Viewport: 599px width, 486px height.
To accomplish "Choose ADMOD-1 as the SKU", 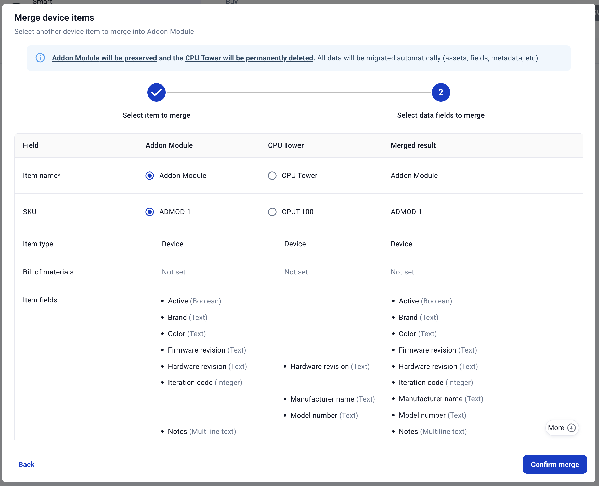I will [x=150, y=212].
